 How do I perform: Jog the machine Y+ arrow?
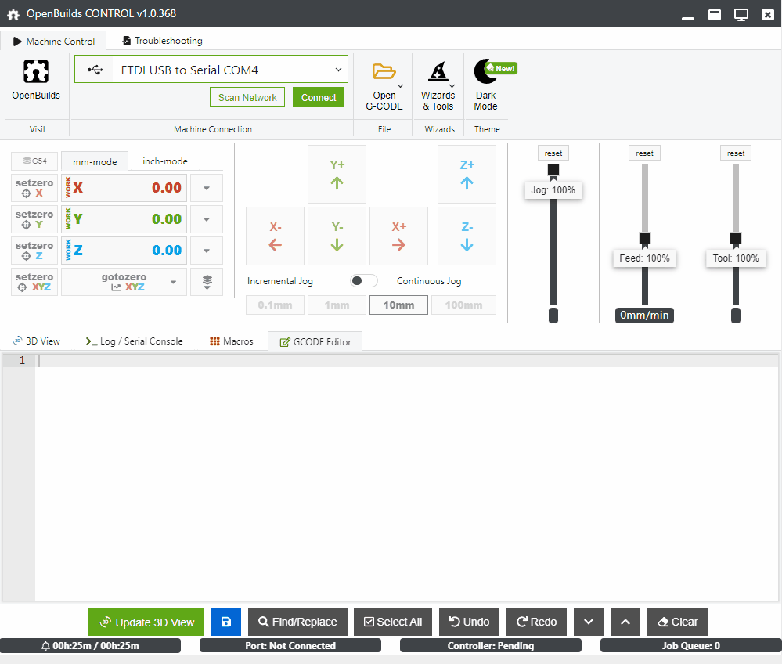(337, 174)
